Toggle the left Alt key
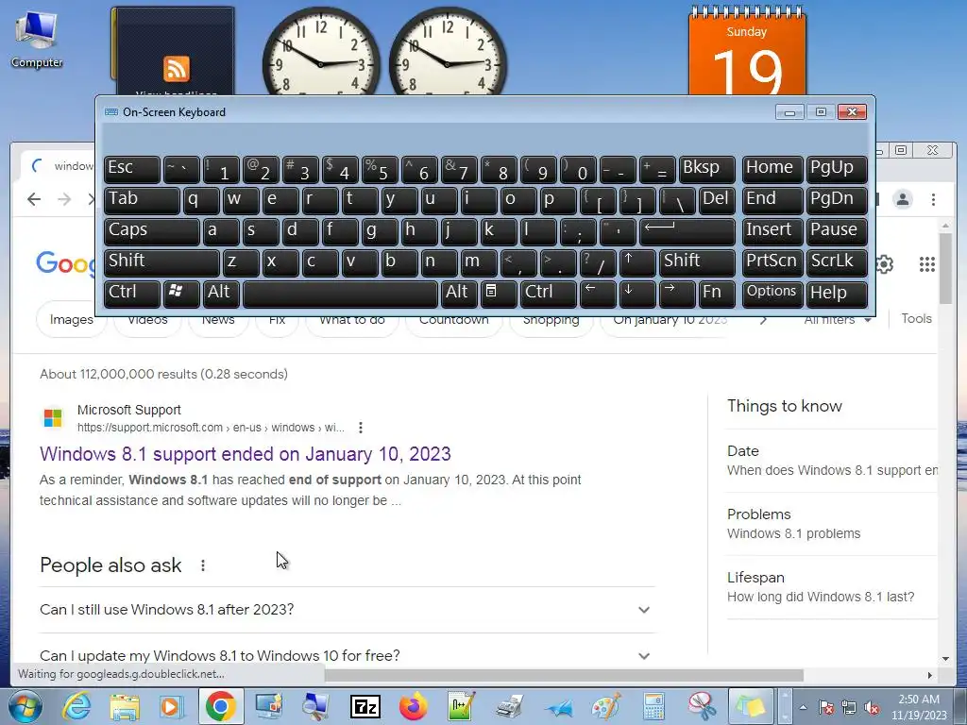 point(221,293)
